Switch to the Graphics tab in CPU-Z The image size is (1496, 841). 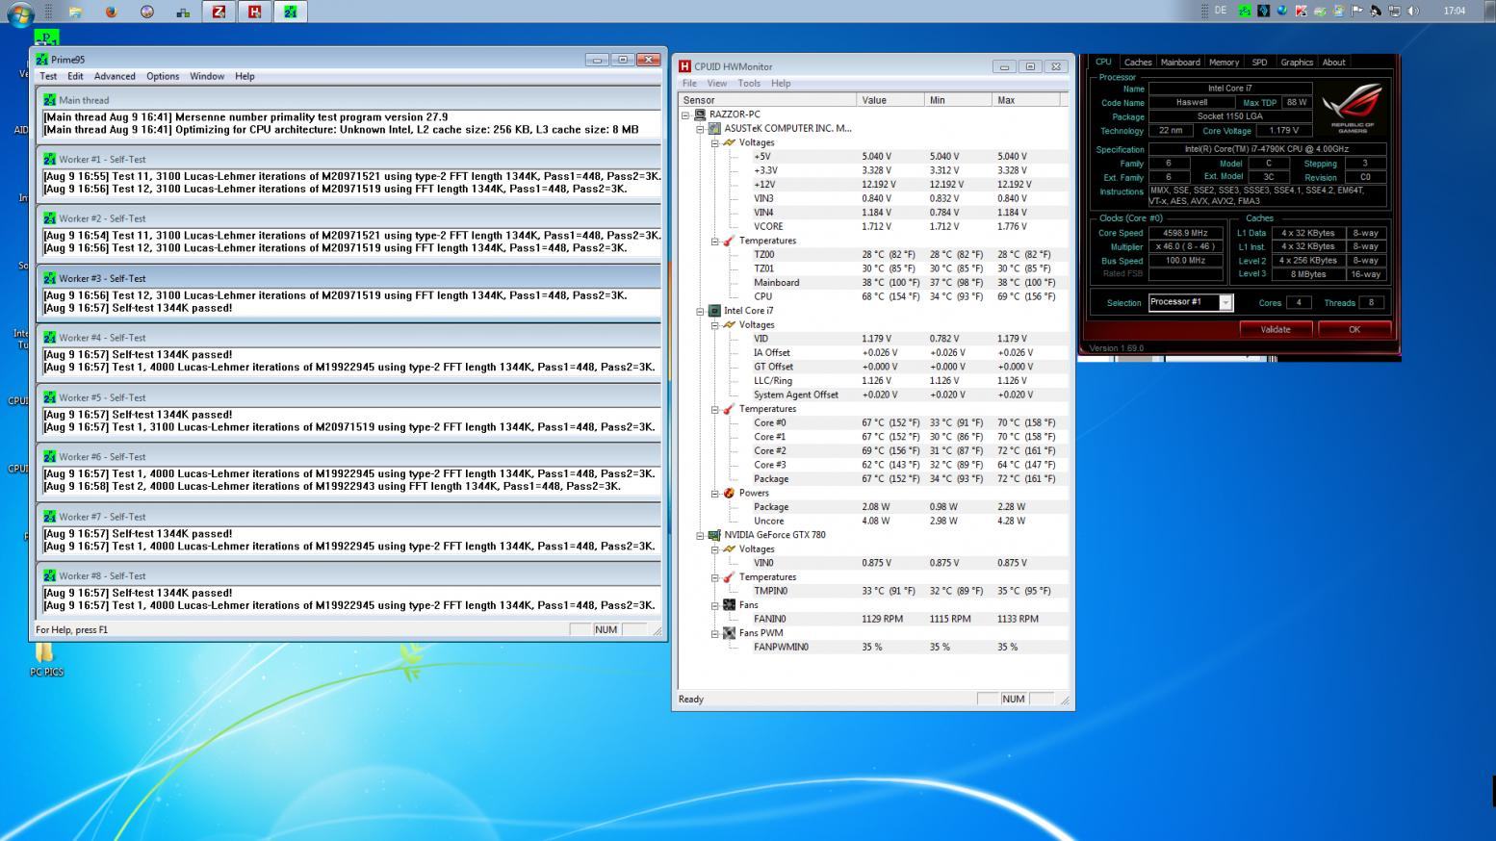[1297, 63]
